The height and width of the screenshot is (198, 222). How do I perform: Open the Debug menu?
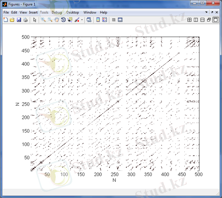(x=57, y=13)
